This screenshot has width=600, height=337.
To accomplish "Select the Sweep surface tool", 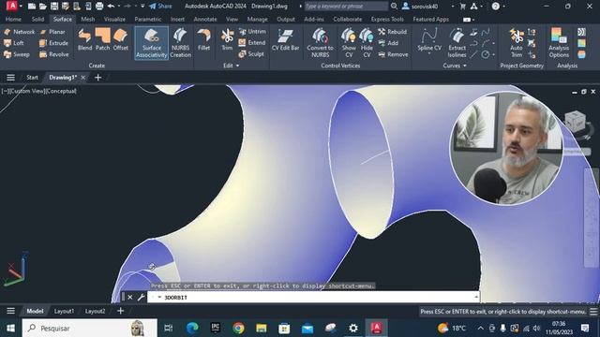I will (x=17, y=54).
